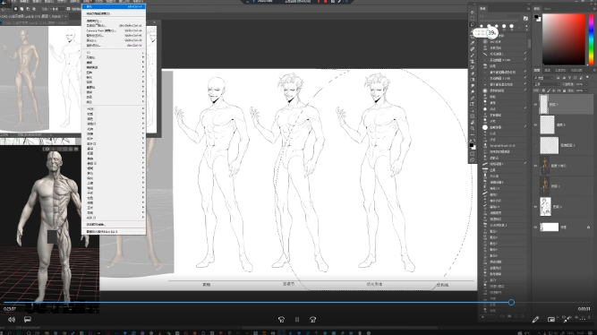Select the Move tool in toolbar
This screenshot has width=597, height=335.
[473, 13]
